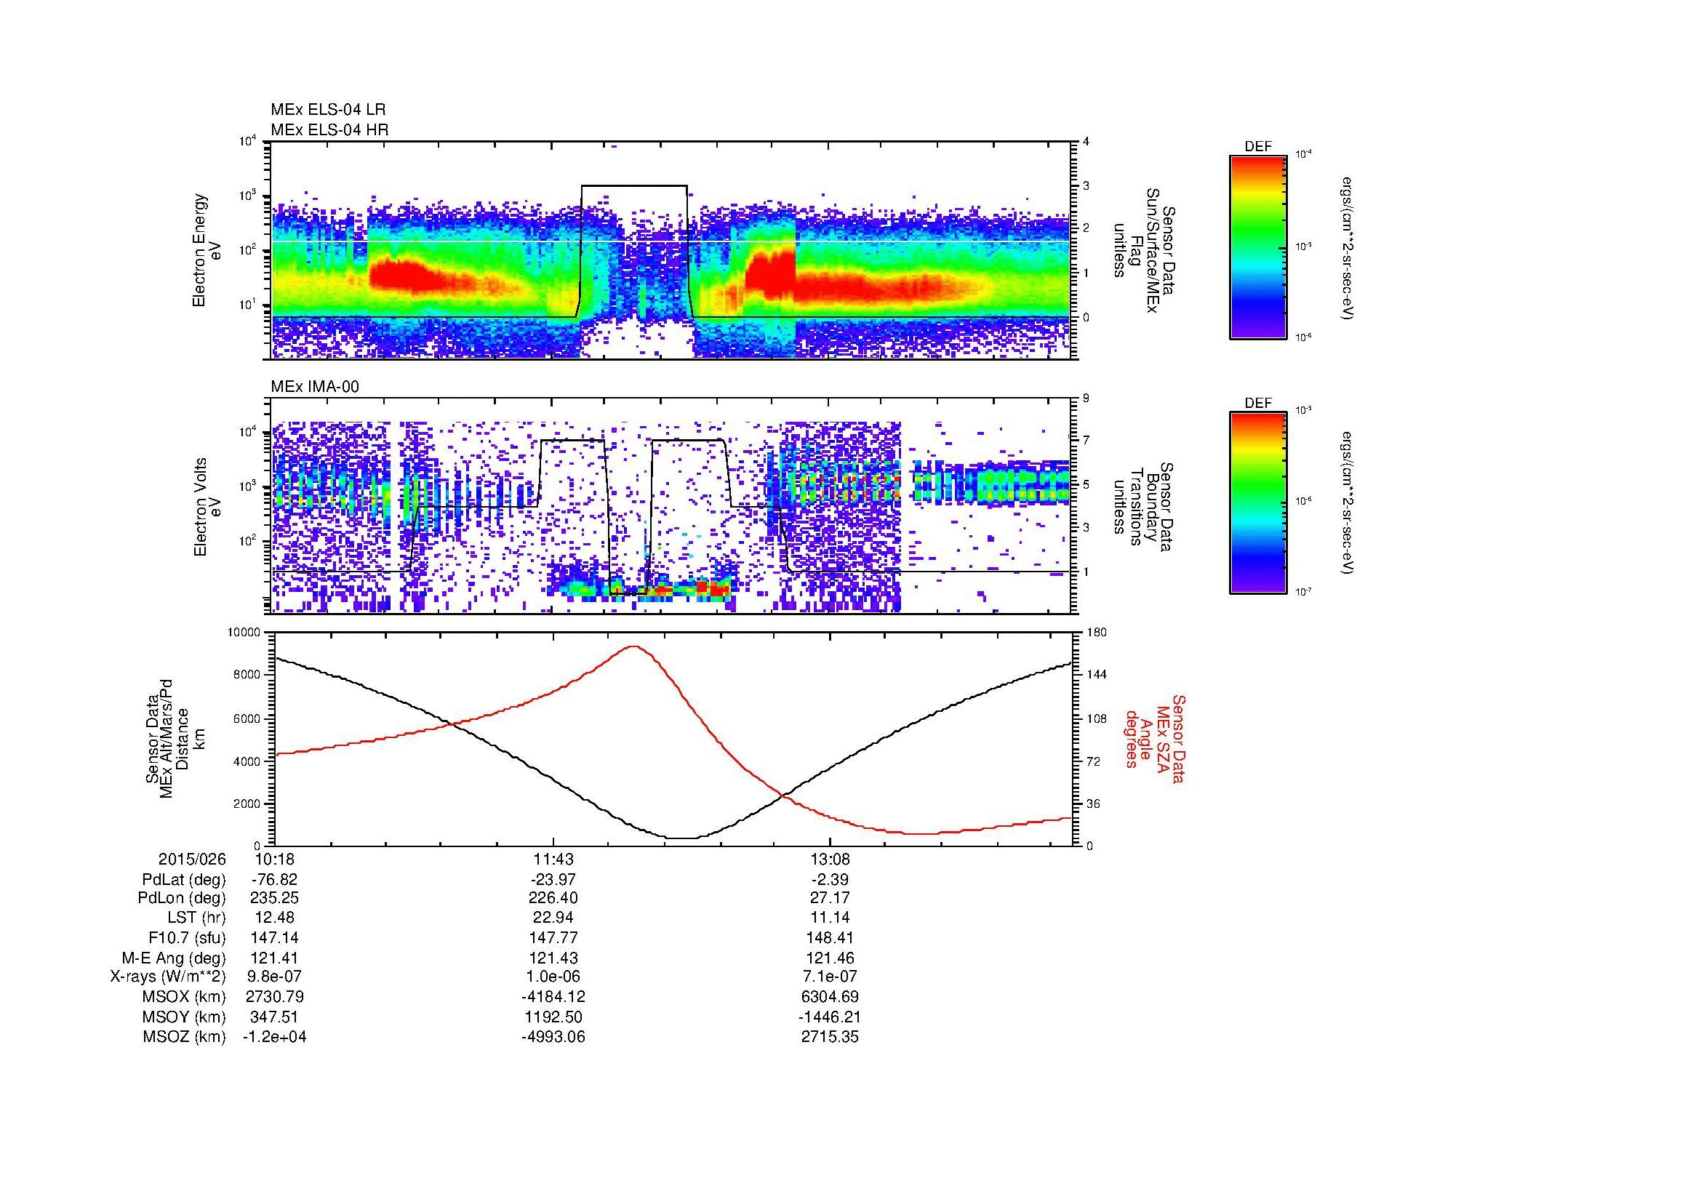Click the 'MSOX (km)' row label

point(185,997)
